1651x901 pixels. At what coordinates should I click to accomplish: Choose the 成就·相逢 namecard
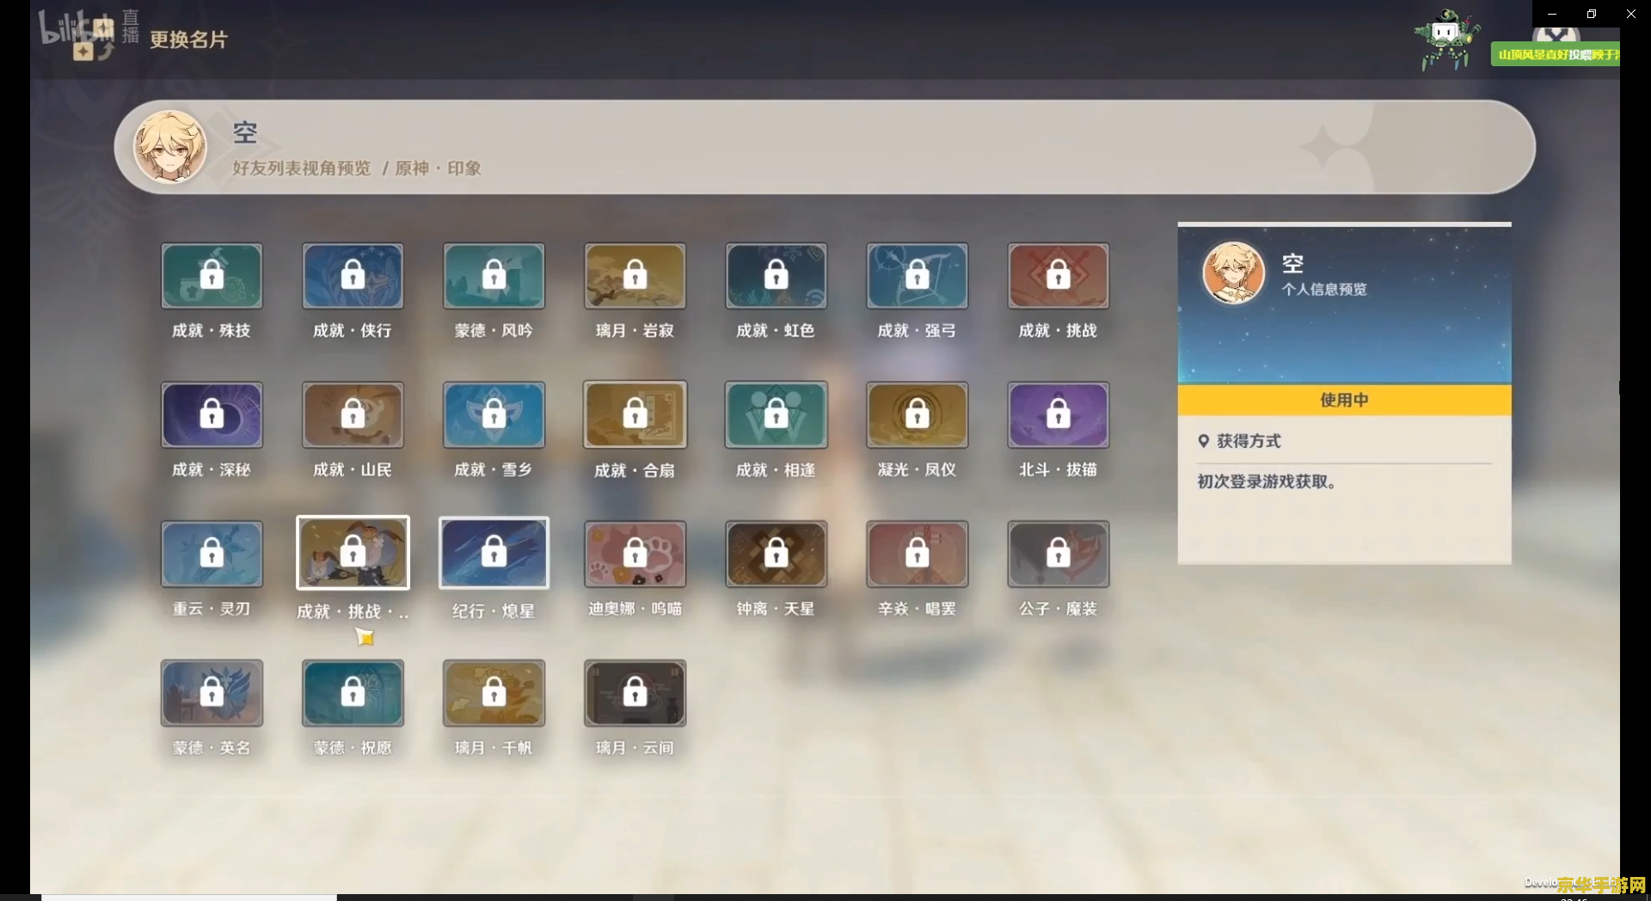coord(776,415)
